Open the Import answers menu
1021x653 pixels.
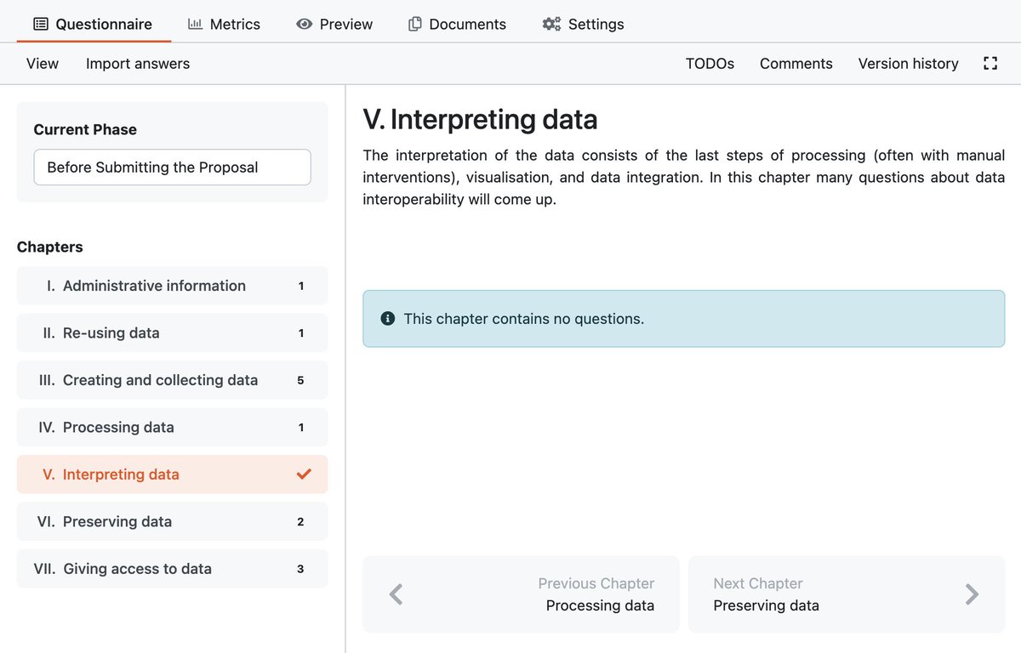coord(138,64)
